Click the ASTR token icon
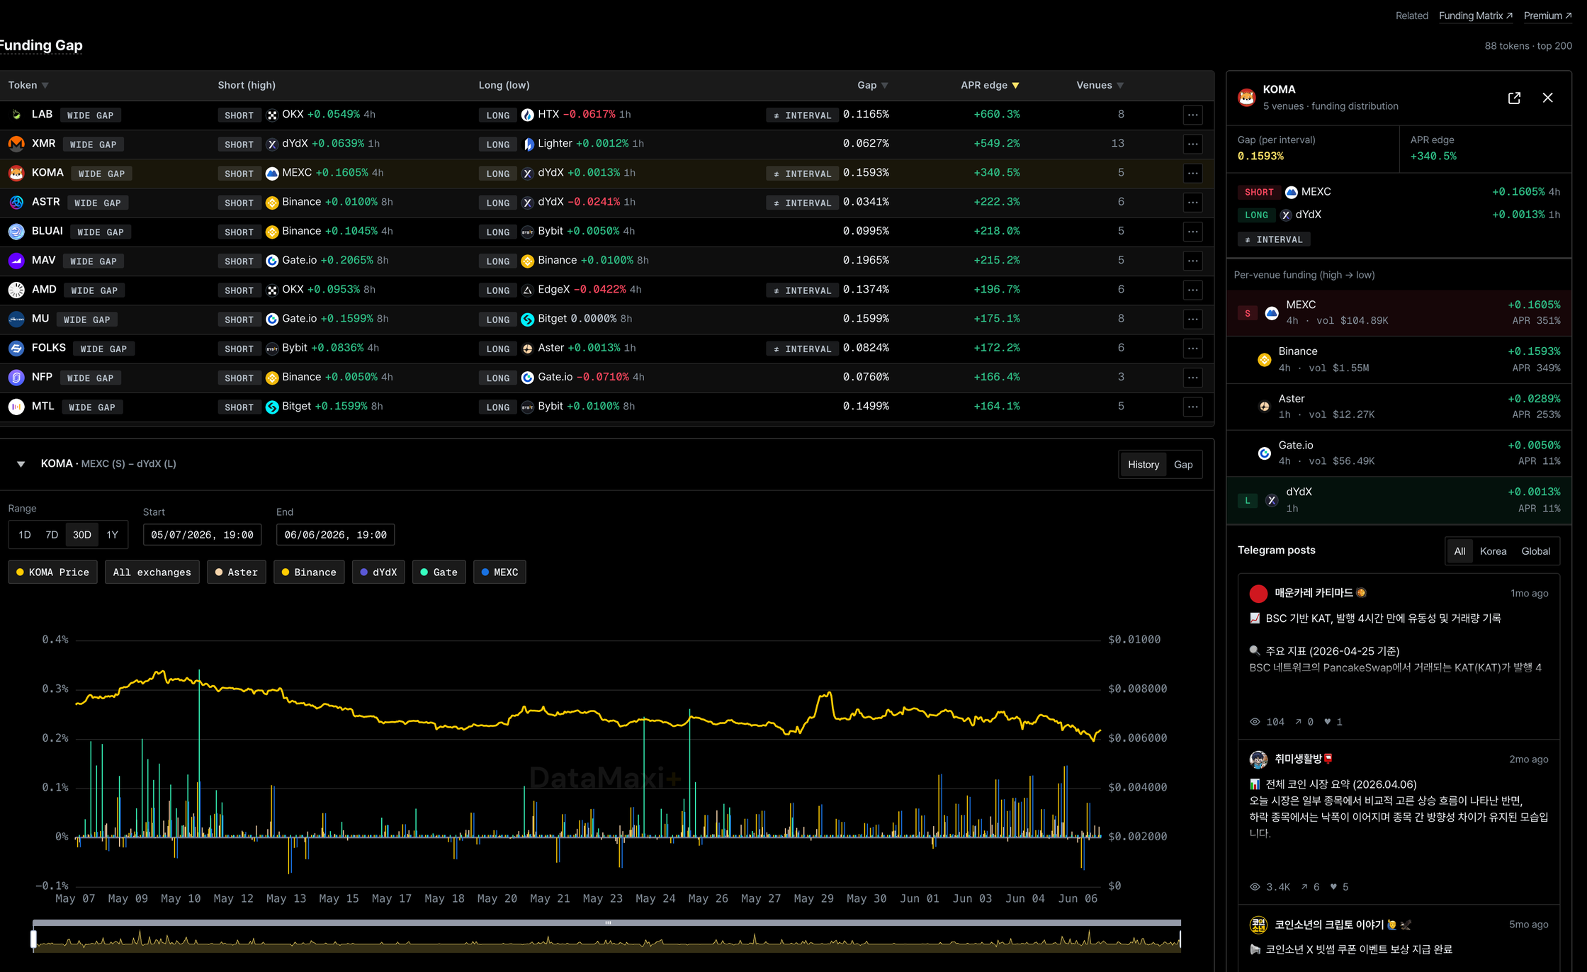Image resolution: width=1587 pixels, height=972 pixels. [x=16, y=202]
